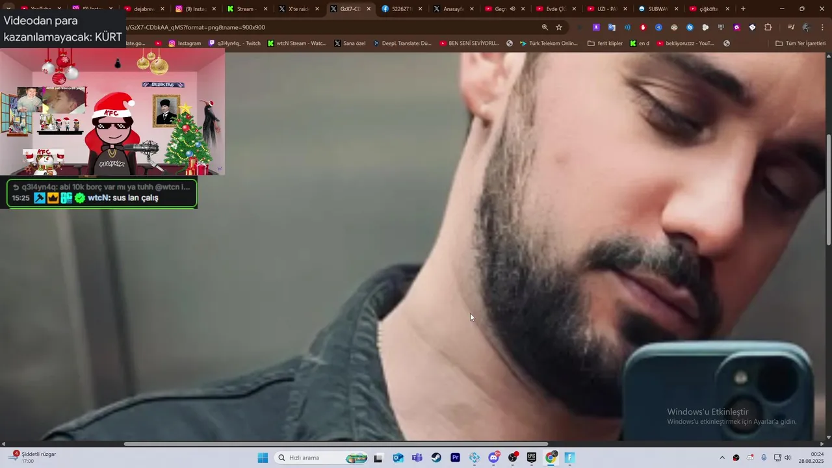The image size is (832, 468).
Task: Open the Chrome extensions puzzle icon
Action: point(768,27)
